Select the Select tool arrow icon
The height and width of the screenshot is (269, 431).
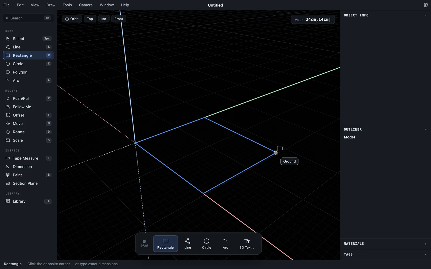[8, 39]
